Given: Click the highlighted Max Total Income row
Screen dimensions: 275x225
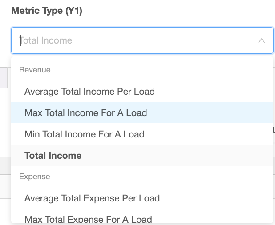Looking at the screenshot, I should [x=142, y=112].
